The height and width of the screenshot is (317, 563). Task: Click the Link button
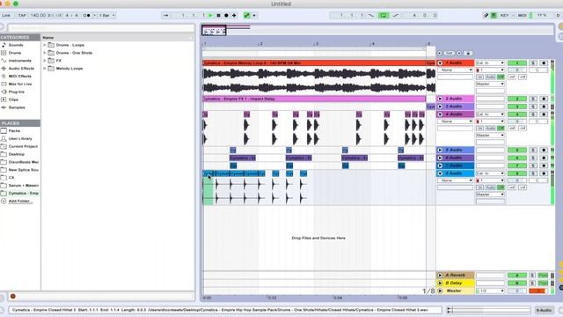(6, 16)
